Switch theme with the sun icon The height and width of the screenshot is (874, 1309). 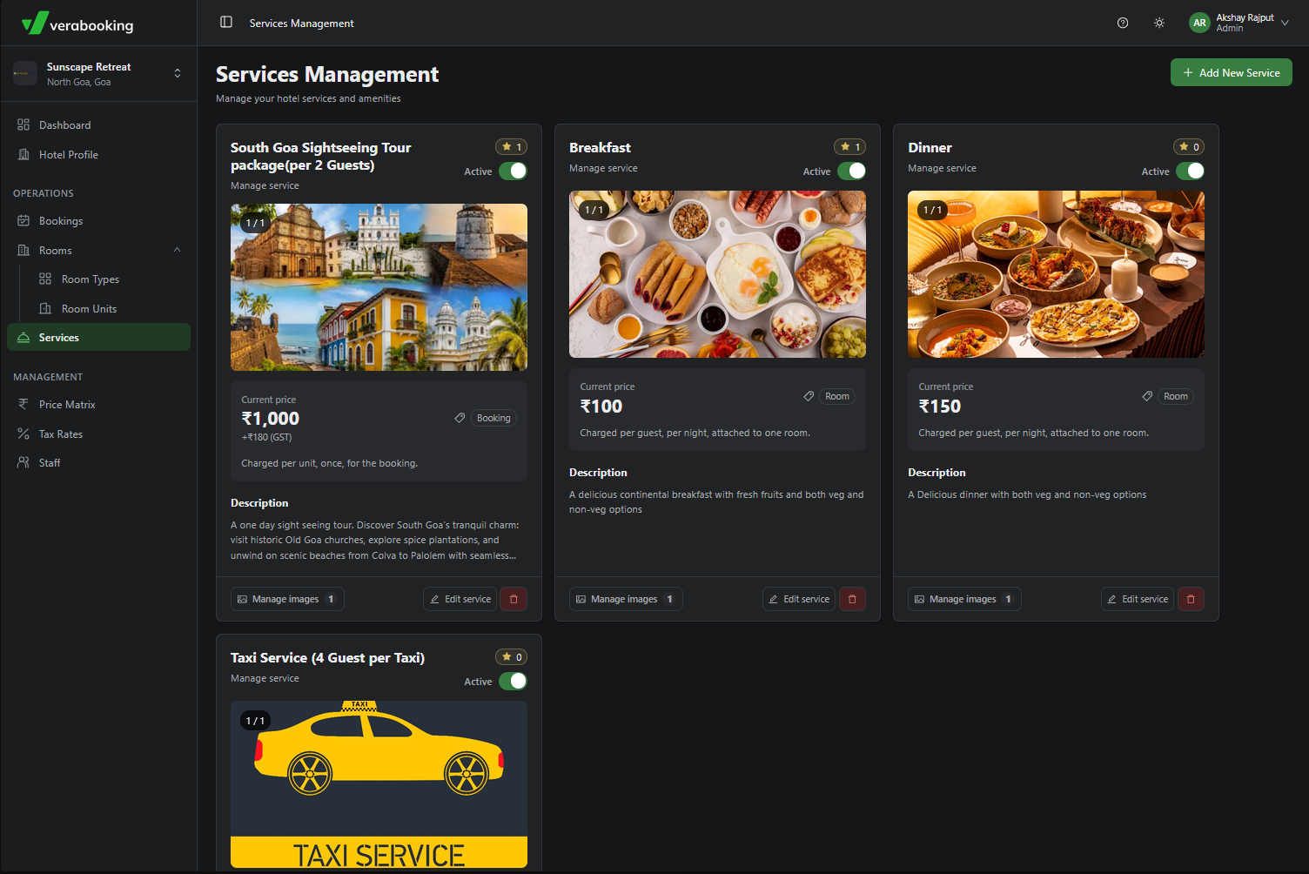[x=1159, y=23]
